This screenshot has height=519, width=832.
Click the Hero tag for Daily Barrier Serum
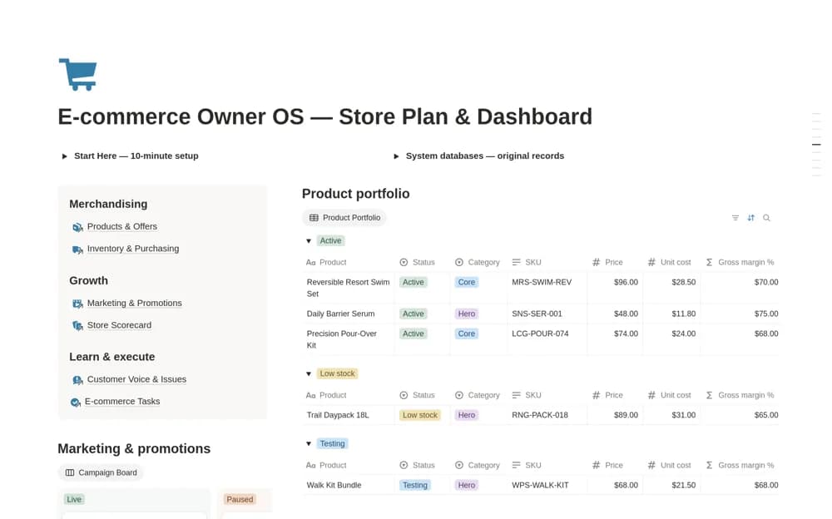click(x=467, y=314)
